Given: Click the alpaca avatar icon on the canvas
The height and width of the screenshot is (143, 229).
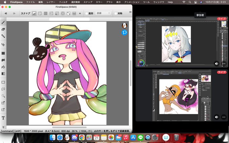Looking at the screenshot, I should tap(124, 26).
